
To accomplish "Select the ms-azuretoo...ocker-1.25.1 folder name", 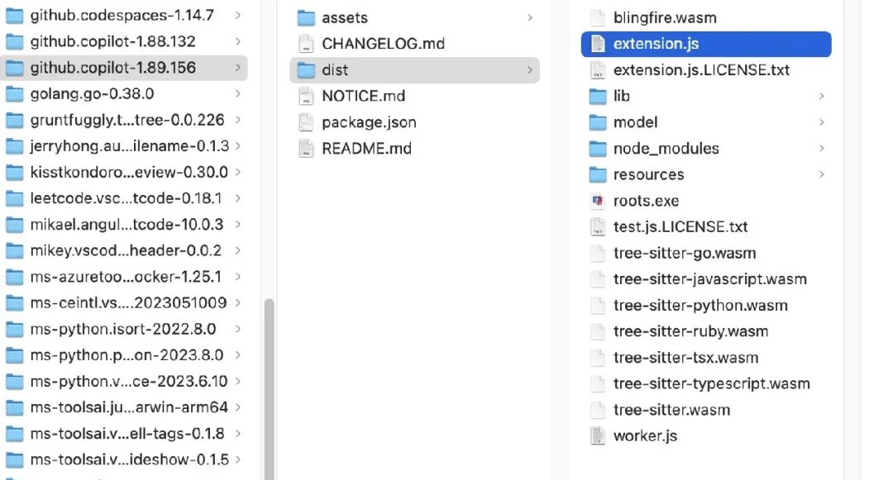I will point(126,277).
